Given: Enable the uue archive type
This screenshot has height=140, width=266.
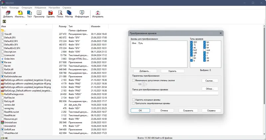Looking at the screenshot, I should click(x=204, y=50).
